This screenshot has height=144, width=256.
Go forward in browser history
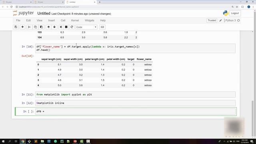tap(7, 7)
